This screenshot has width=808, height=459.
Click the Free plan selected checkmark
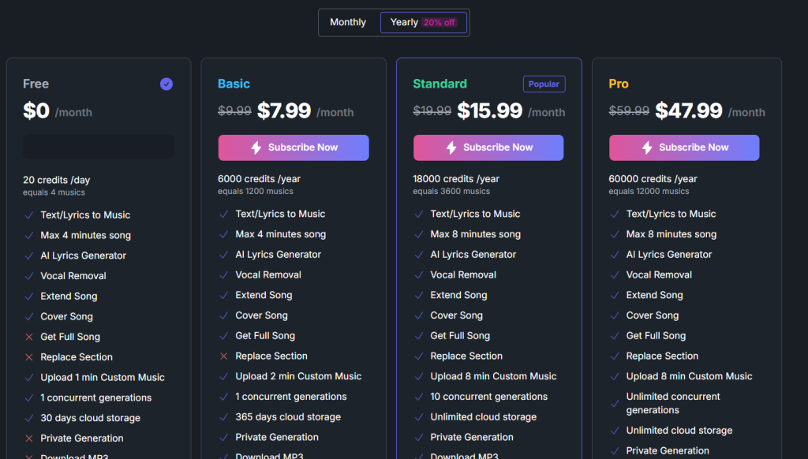(166, 84)
